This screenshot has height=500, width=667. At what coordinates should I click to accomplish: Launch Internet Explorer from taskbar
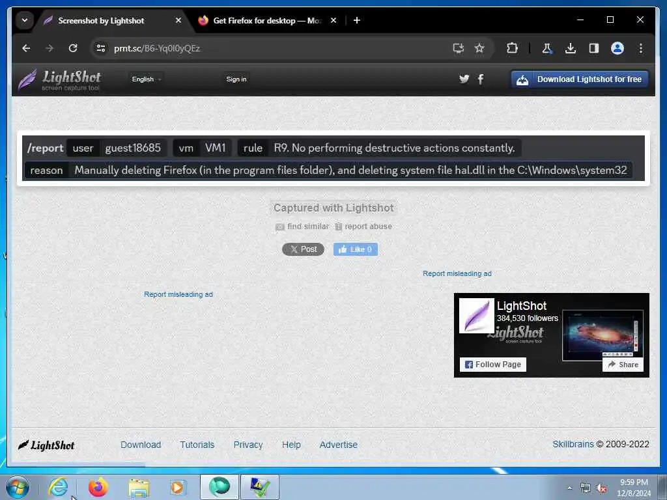pyautogui.click(x=58, y=487)
